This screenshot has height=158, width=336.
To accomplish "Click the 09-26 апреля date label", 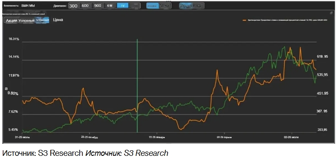I will point(224,137).
